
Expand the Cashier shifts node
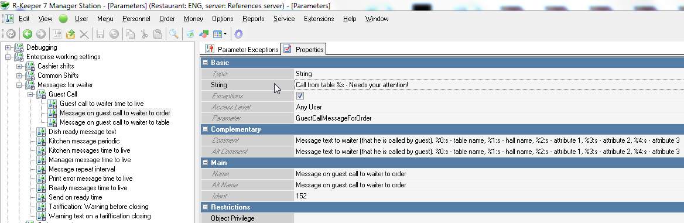(x=19, y=66)
